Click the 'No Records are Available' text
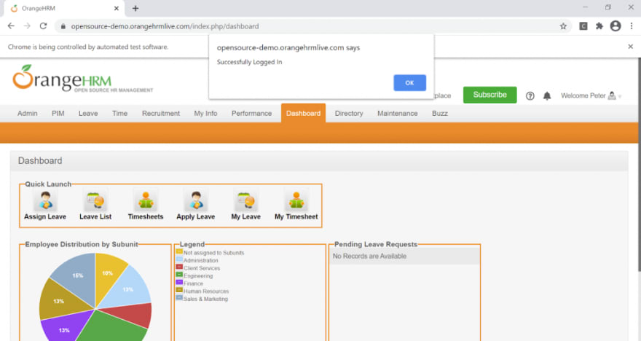 point(369,256)
